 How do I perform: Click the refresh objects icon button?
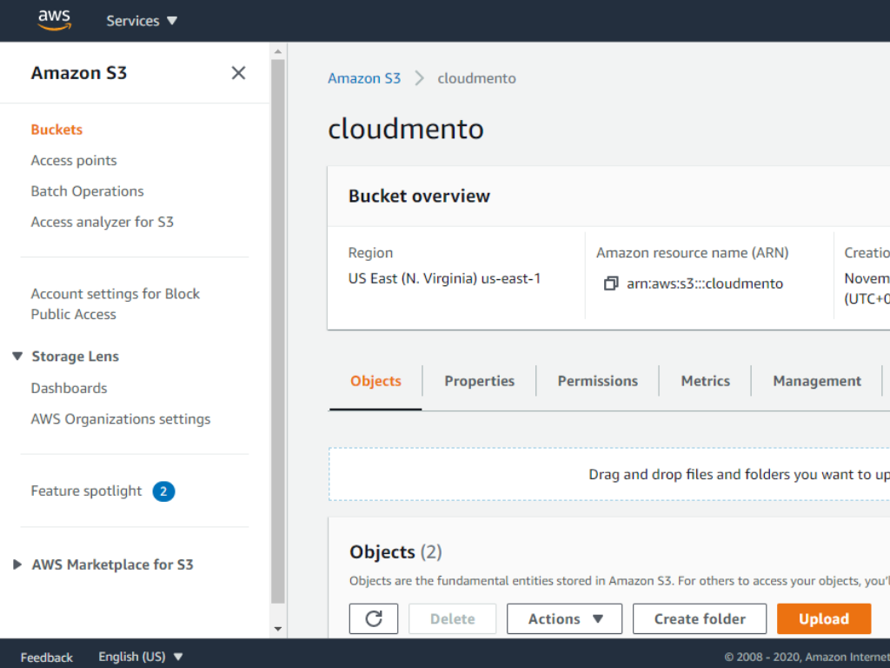(x=374, y=618)
